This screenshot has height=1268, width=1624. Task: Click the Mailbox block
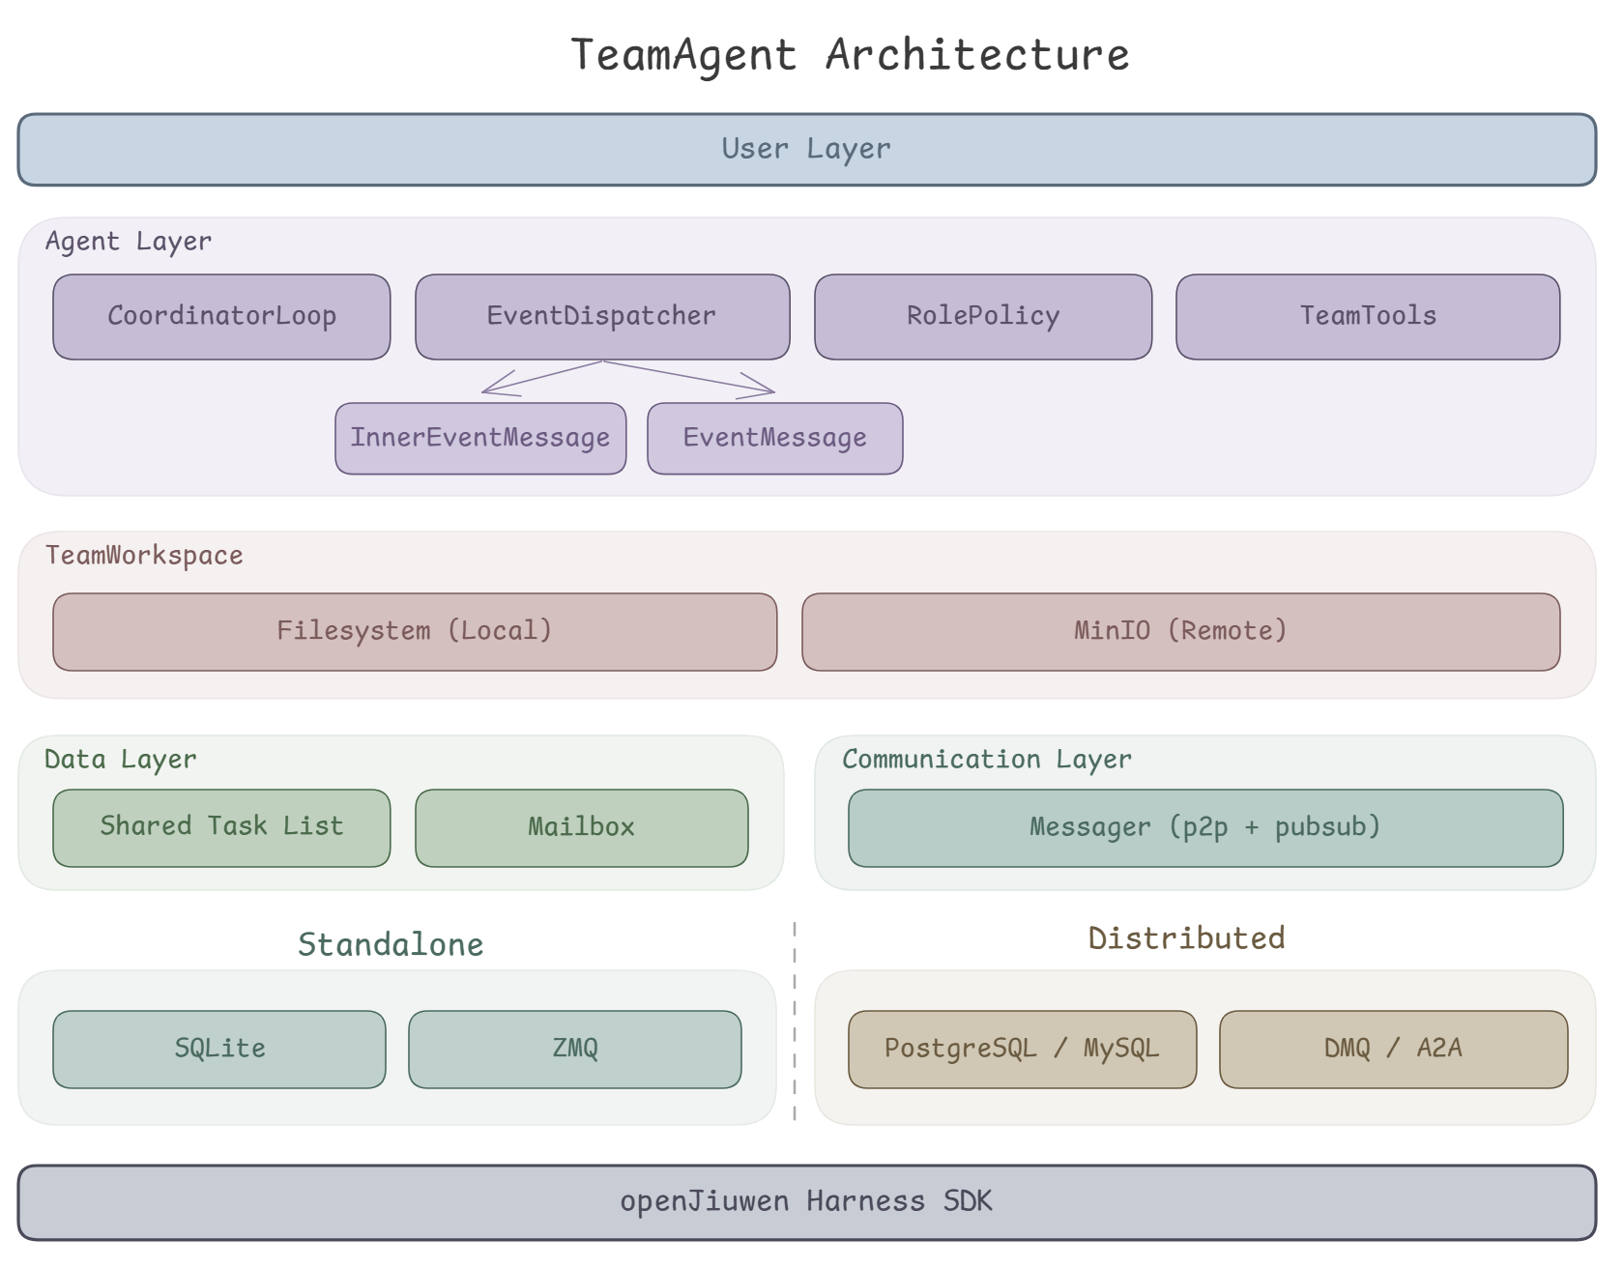click(581, 828)
